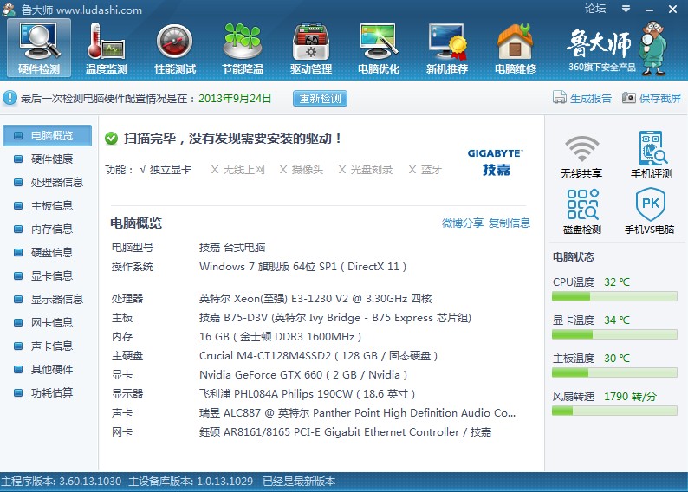Open the 温度监测 temperature monitoring module
The width and height of the screenshot is (688, 492).
107,49
